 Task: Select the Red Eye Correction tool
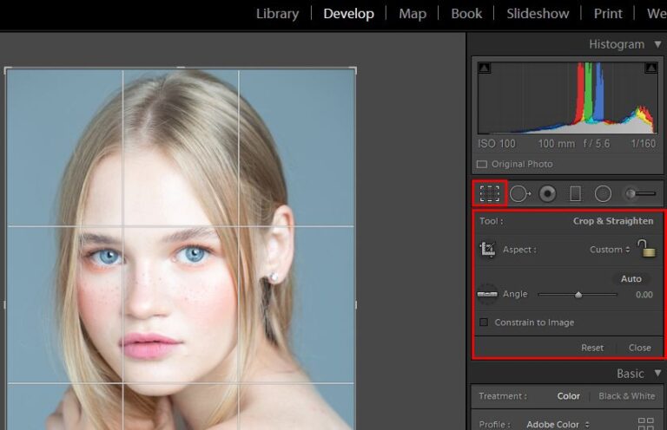coord(547,193)
